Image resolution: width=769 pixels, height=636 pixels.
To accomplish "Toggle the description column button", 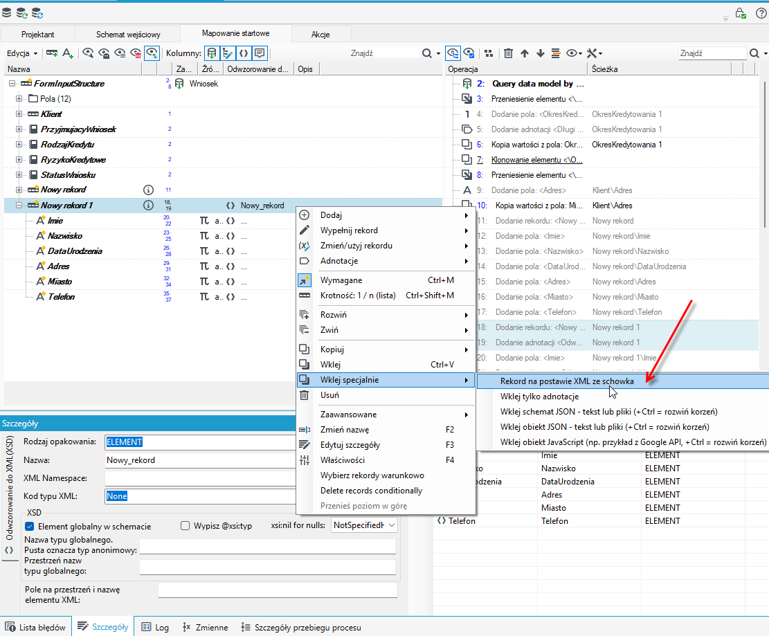I will click(x=260, y=53).
